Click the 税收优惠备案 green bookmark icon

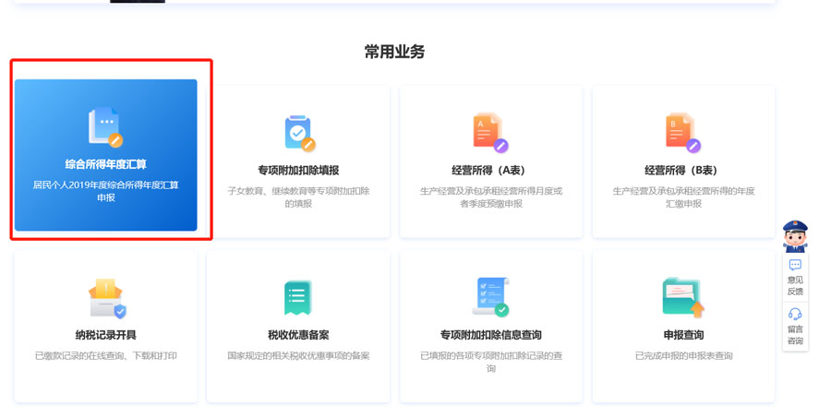tap(298, 298)
